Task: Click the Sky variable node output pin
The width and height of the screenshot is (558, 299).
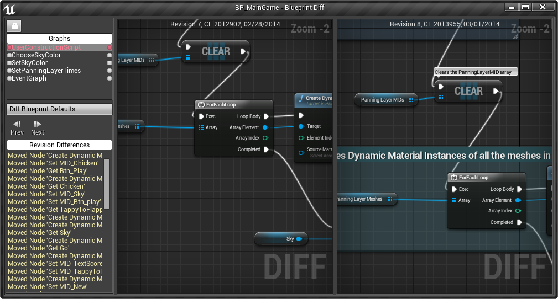Action: [x=299, y=239]
